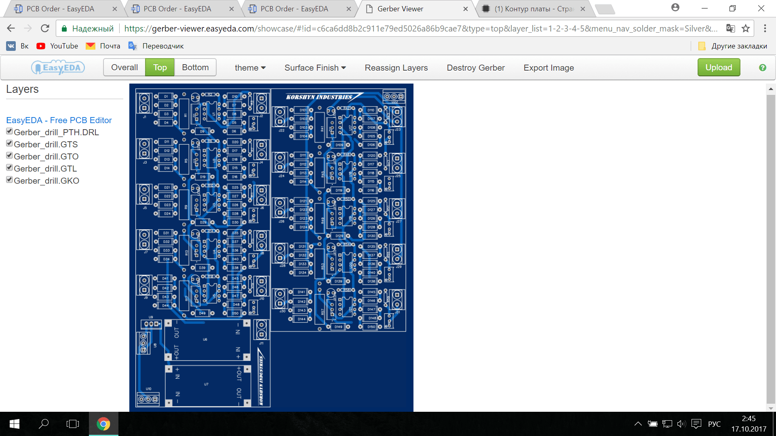The height and width of the screenshot is (436, 776).
Task: Open the Chrome user profile icon
Action: click(675, 8)
